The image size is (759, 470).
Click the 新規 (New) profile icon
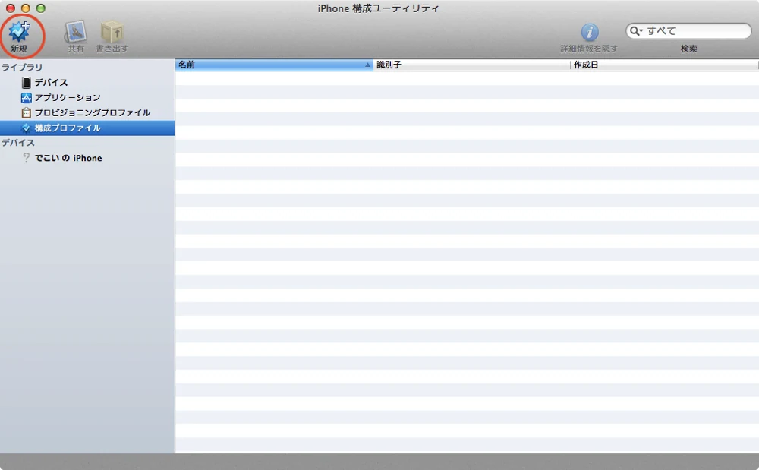[x=20, y=32]
